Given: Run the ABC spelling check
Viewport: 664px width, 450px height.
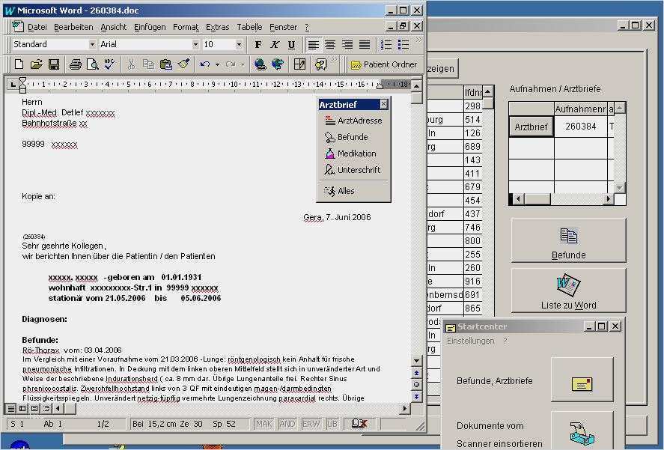Looking at the screenshot, I should click(x=110, y=64).
